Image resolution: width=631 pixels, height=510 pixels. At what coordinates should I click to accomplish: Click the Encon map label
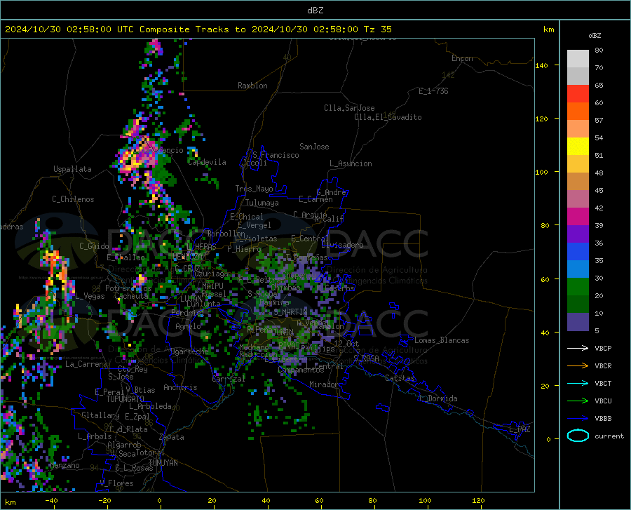pos(462,58)
